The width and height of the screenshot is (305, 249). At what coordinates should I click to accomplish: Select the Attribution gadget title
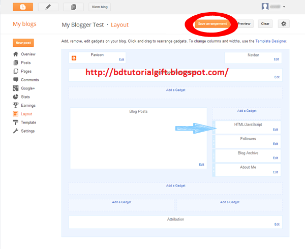pos(175,219)
